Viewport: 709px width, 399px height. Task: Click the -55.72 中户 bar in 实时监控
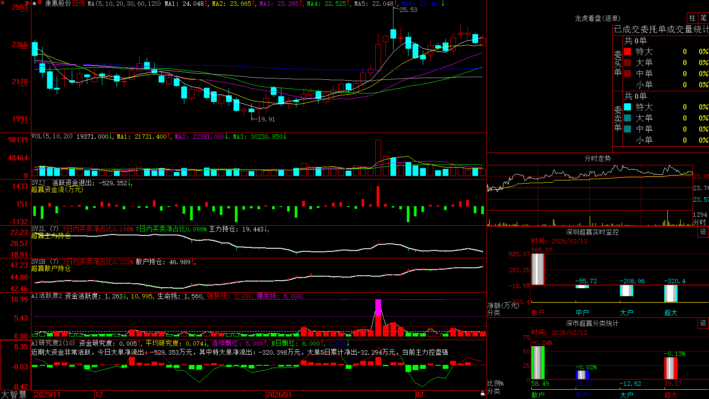point(582,286)
